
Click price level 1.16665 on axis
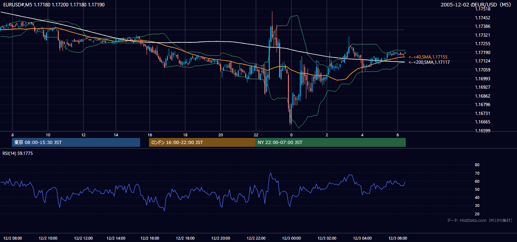coord(482,122)
